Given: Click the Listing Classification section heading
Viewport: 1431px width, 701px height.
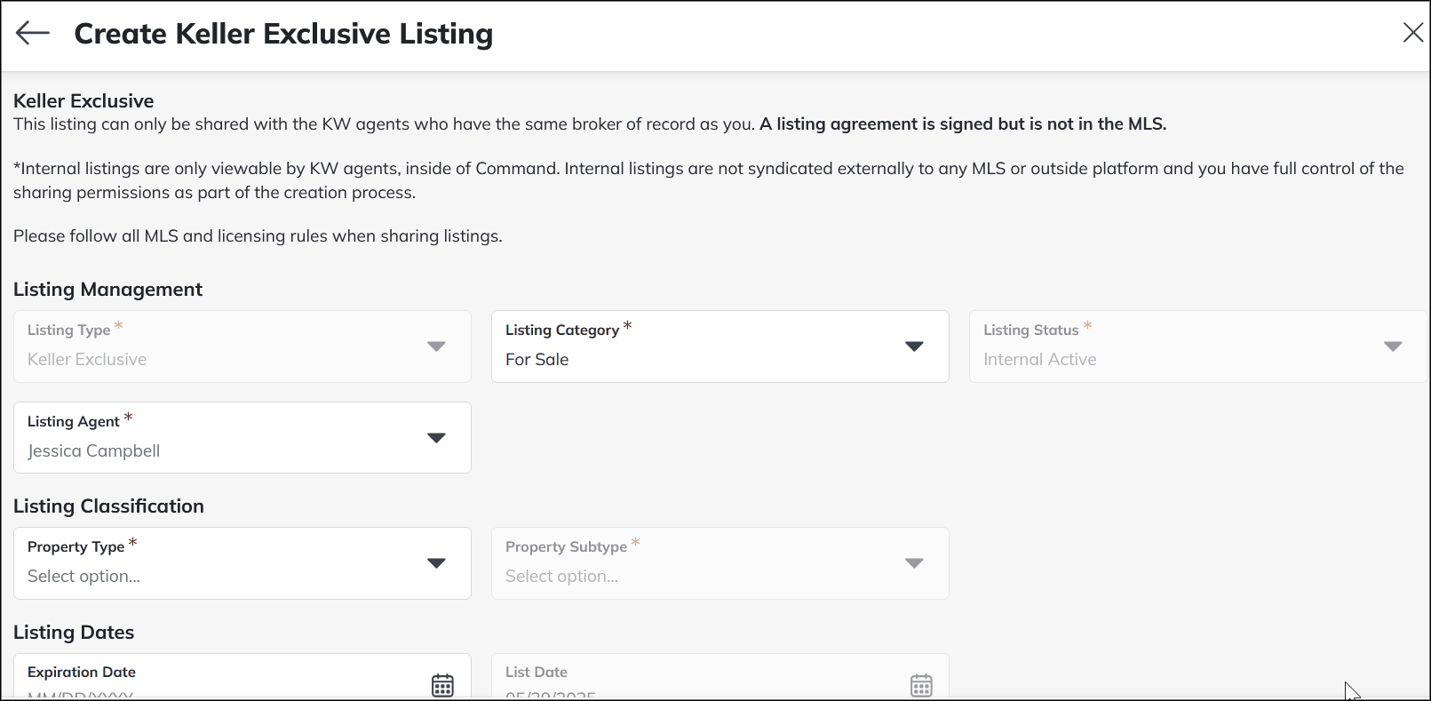Looking at the screenshot, I should [109, 506].
